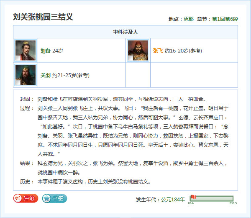251x218 pixels.
Task: Click the title 刘关张桃园三结义
Action: pyautogui.click(x=43, y=17)
